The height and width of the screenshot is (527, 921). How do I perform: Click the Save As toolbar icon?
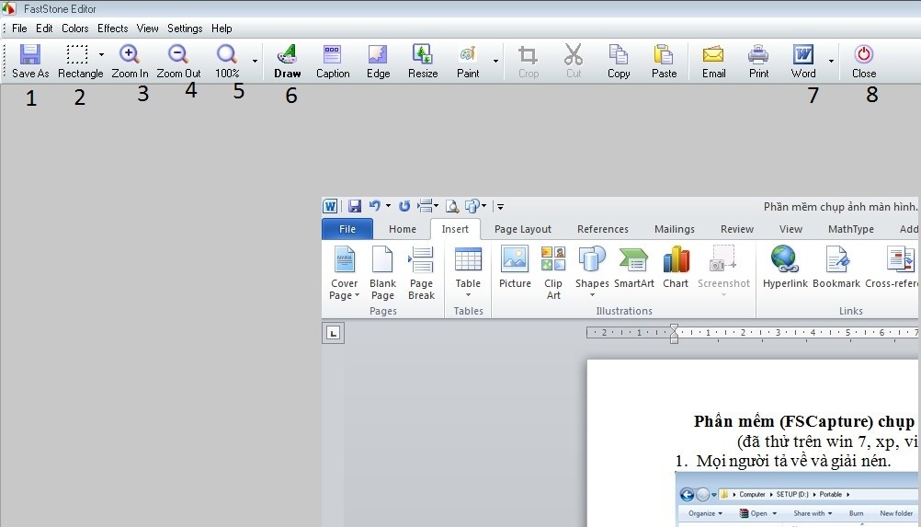pyautogui.click(x=30, y=61)
